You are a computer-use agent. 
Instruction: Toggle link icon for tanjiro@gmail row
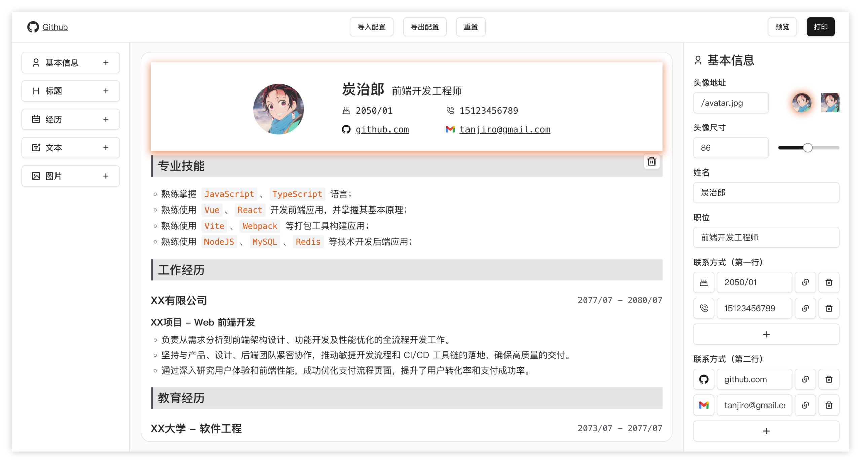pyautogui.click(x=805, y=405)
